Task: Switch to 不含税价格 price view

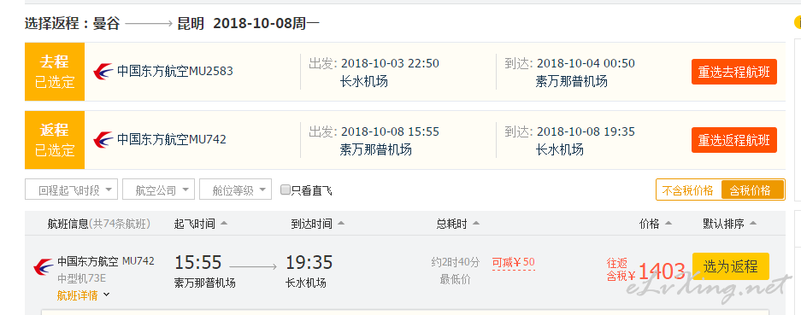Action: (x=687, y=190)
